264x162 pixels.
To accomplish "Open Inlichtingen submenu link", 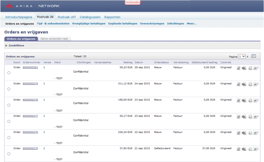I will (175, 23).
